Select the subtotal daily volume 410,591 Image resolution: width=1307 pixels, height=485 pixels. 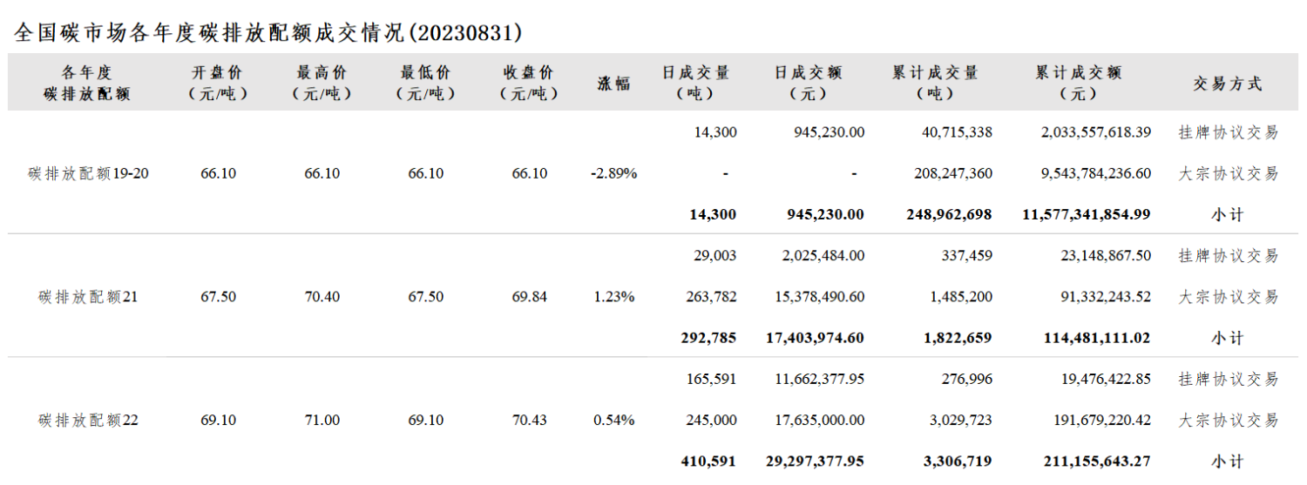click(x=709, y=461)
